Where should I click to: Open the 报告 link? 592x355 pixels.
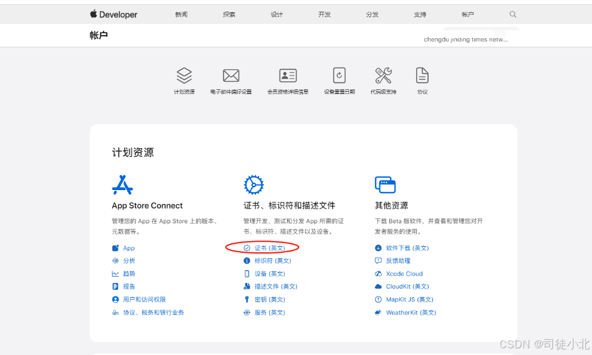tap(129, 287)
